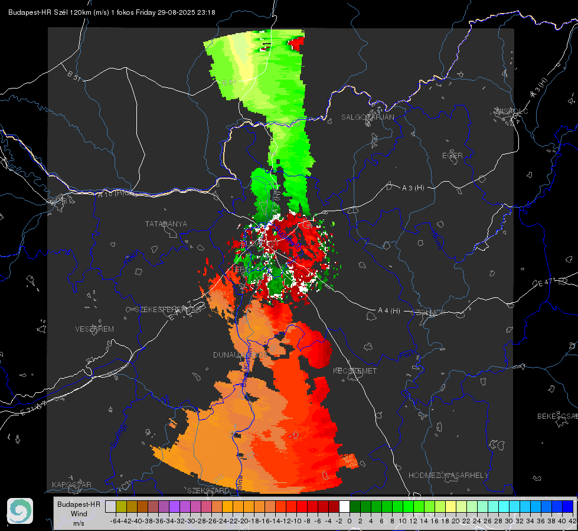Image resolution: width=578 pixels, height=531 pixels.
Task: Click the BÉKÉSCSABA city label
Action: [x=557, y=416]
